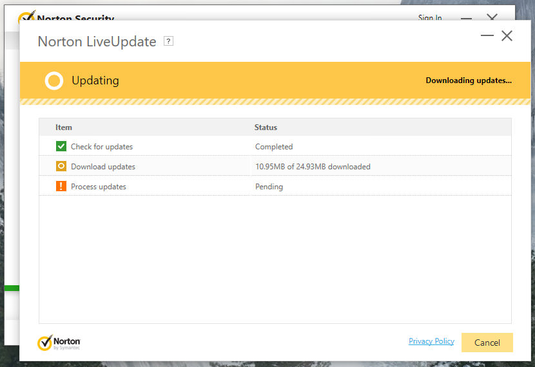The image size is (535, 367).
Task: Click the Completed status text
Action: coord(274,147)
